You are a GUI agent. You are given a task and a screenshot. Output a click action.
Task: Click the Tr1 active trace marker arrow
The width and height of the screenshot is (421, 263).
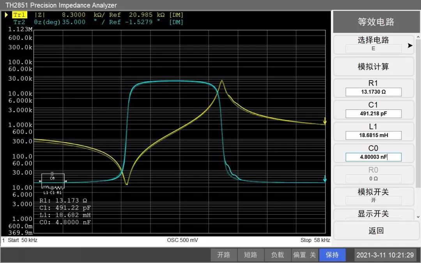point(7,15)
